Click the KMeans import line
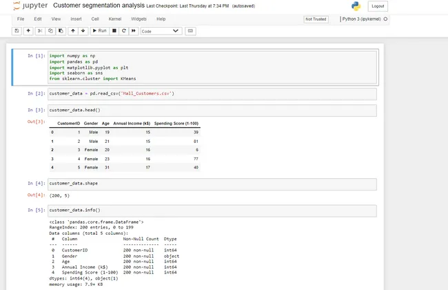 click(x=92, y=79)
